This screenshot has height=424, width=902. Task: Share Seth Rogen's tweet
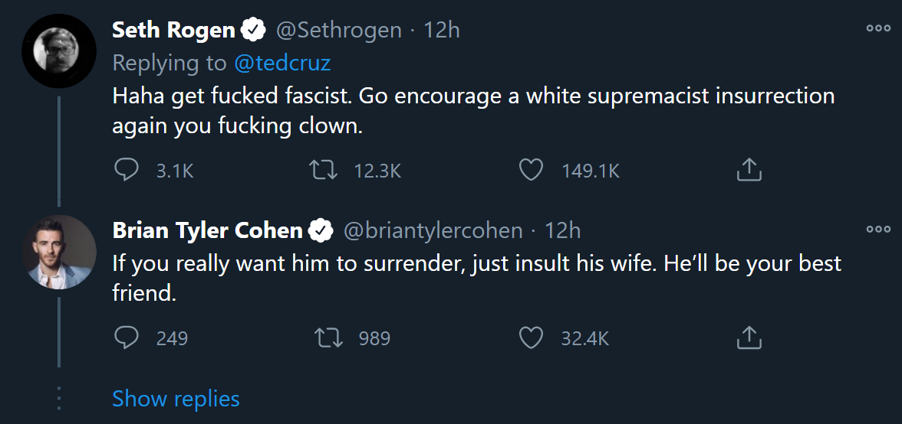(x=749, y=170)
